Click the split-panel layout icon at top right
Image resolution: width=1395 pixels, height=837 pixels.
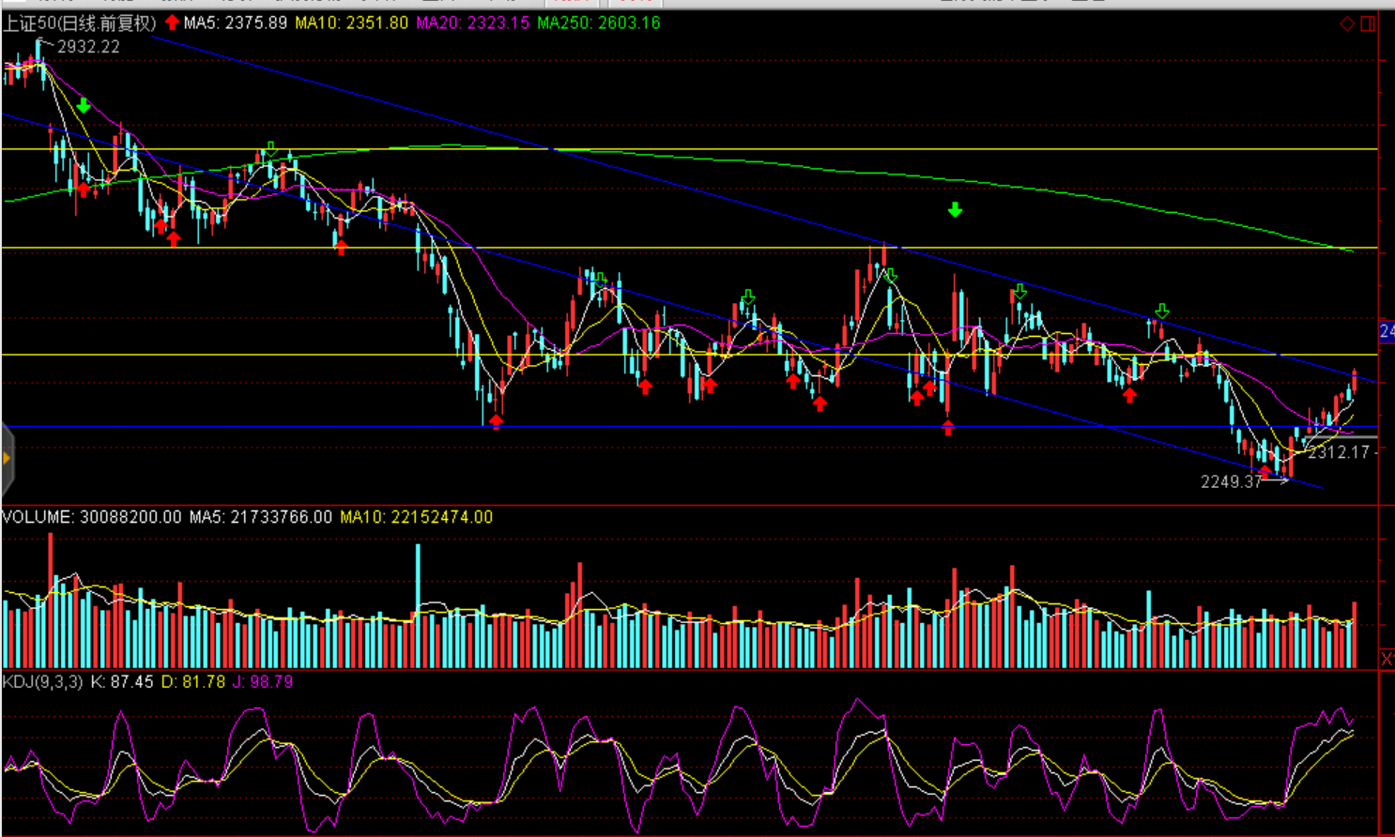click(x=1368, y=23)
